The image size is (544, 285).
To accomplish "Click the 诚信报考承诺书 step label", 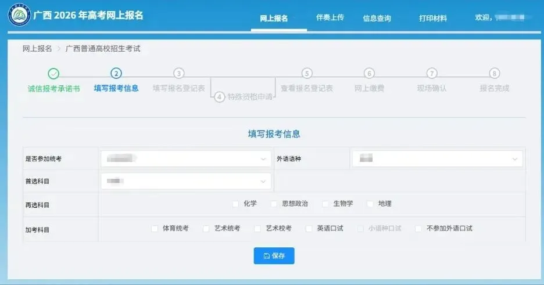I will pyautogui.click(x=54, y=89).
